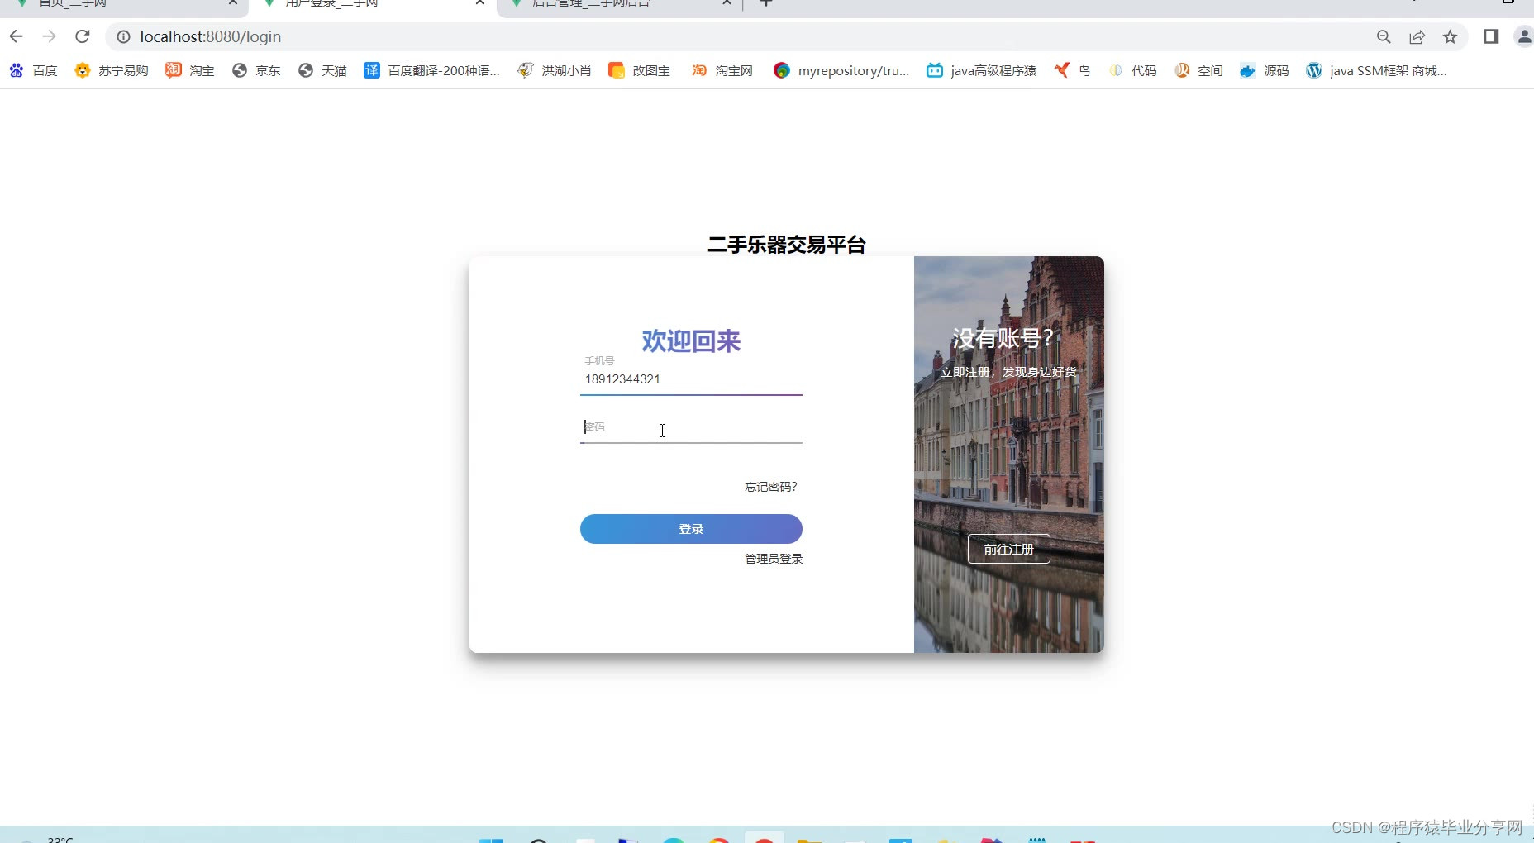Click the 二手乐器交易平台 heading
This screenshot has height=843, width=1534.
point(786,245)
